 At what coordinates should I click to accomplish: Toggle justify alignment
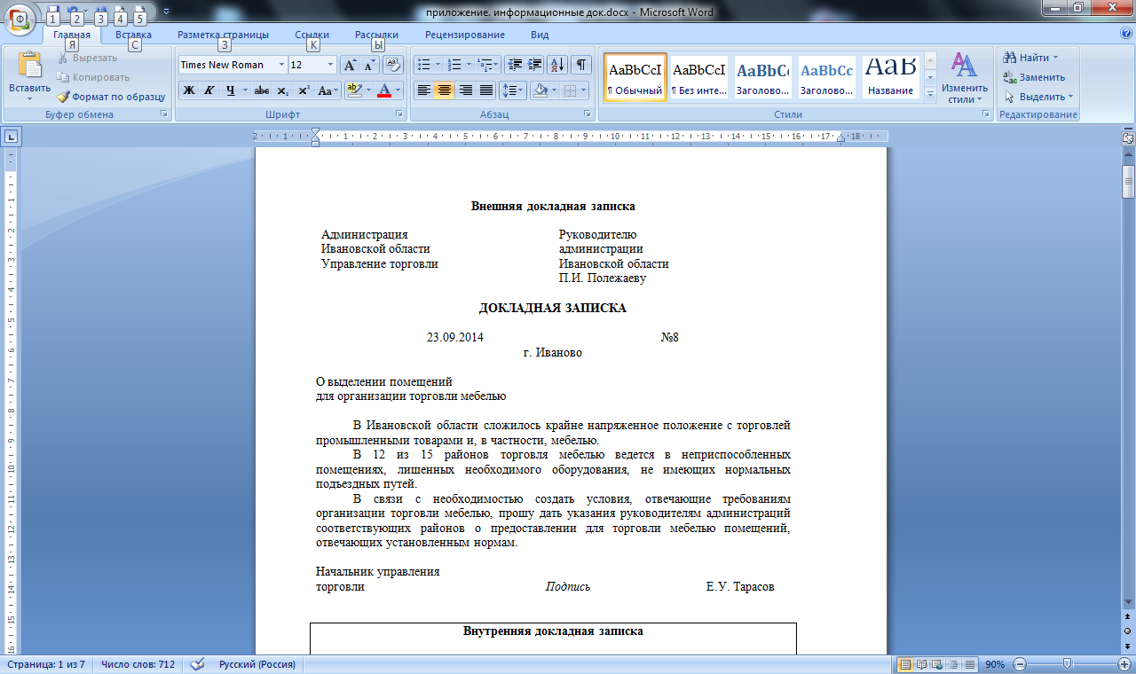pyautogui.click(x=486, y=90)
